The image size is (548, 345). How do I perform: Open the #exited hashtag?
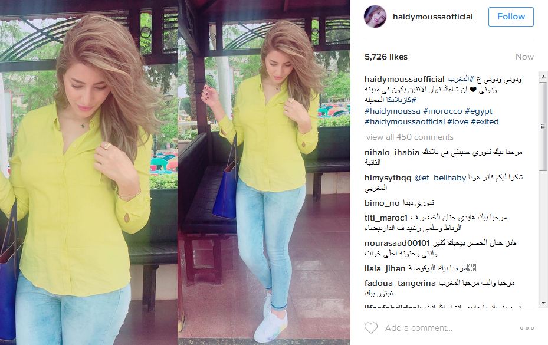485,122
